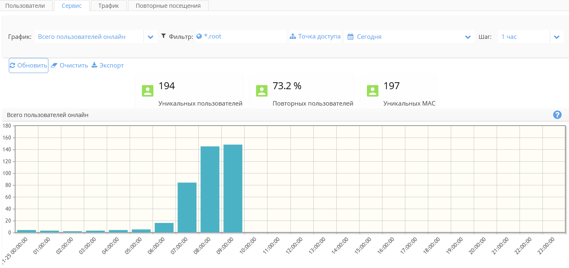Screen dimensions: 569x268
Task: Expand the График dropdown arrow
Action: (x=150, y=37)
